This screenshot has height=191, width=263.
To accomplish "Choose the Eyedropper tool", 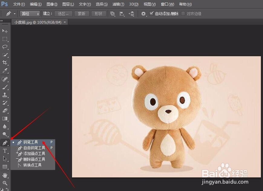I will click(5, 71).
